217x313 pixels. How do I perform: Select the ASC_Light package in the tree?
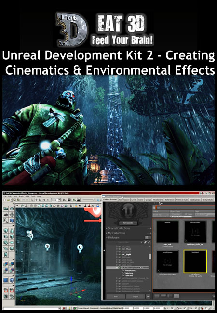point(126,255)
